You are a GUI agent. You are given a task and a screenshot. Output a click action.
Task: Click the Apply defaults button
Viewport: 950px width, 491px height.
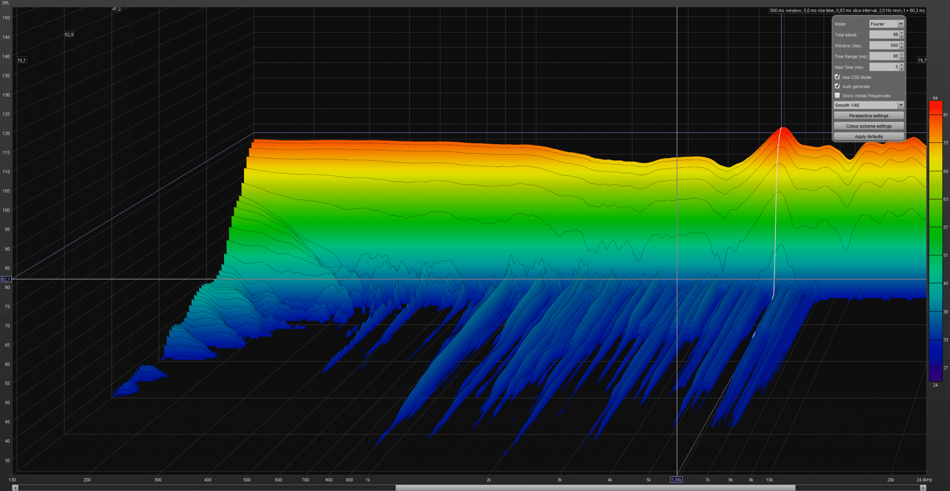(869, 136)
